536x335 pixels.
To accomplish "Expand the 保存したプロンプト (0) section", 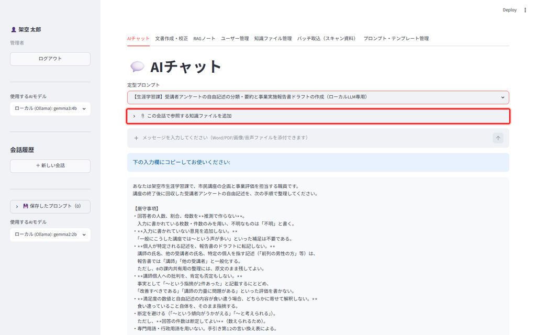I will point(50,206).
